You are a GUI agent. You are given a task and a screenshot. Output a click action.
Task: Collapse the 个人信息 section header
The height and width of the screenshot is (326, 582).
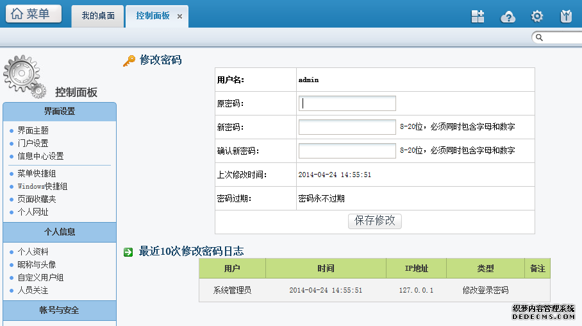(x=60, y=232)
